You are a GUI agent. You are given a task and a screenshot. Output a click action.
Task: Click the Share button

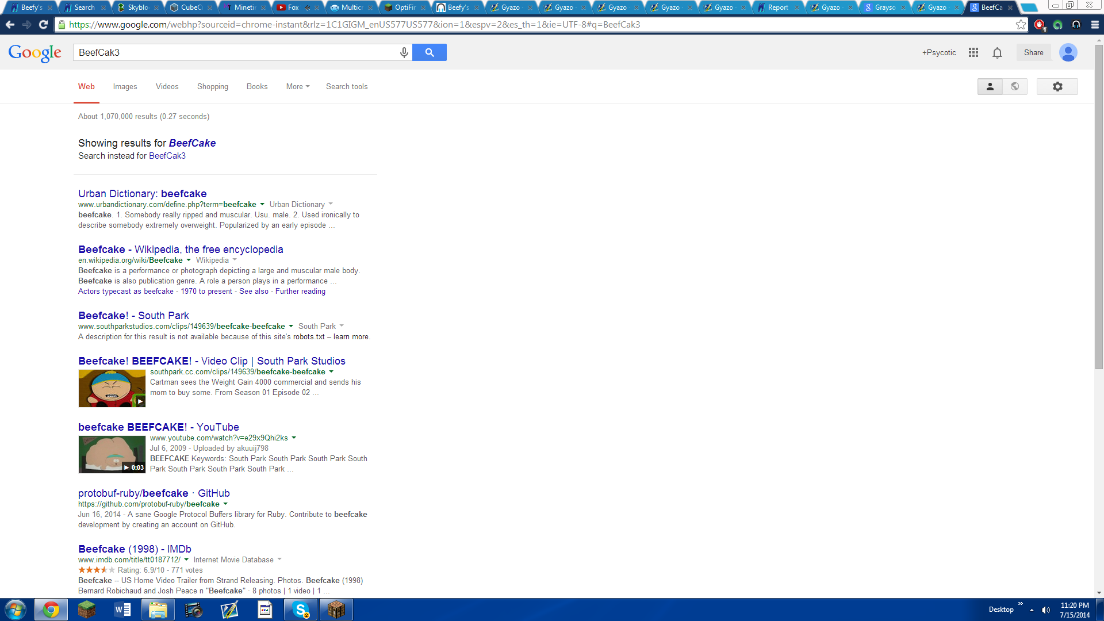pyautogui.click(x=1033, y=52)
